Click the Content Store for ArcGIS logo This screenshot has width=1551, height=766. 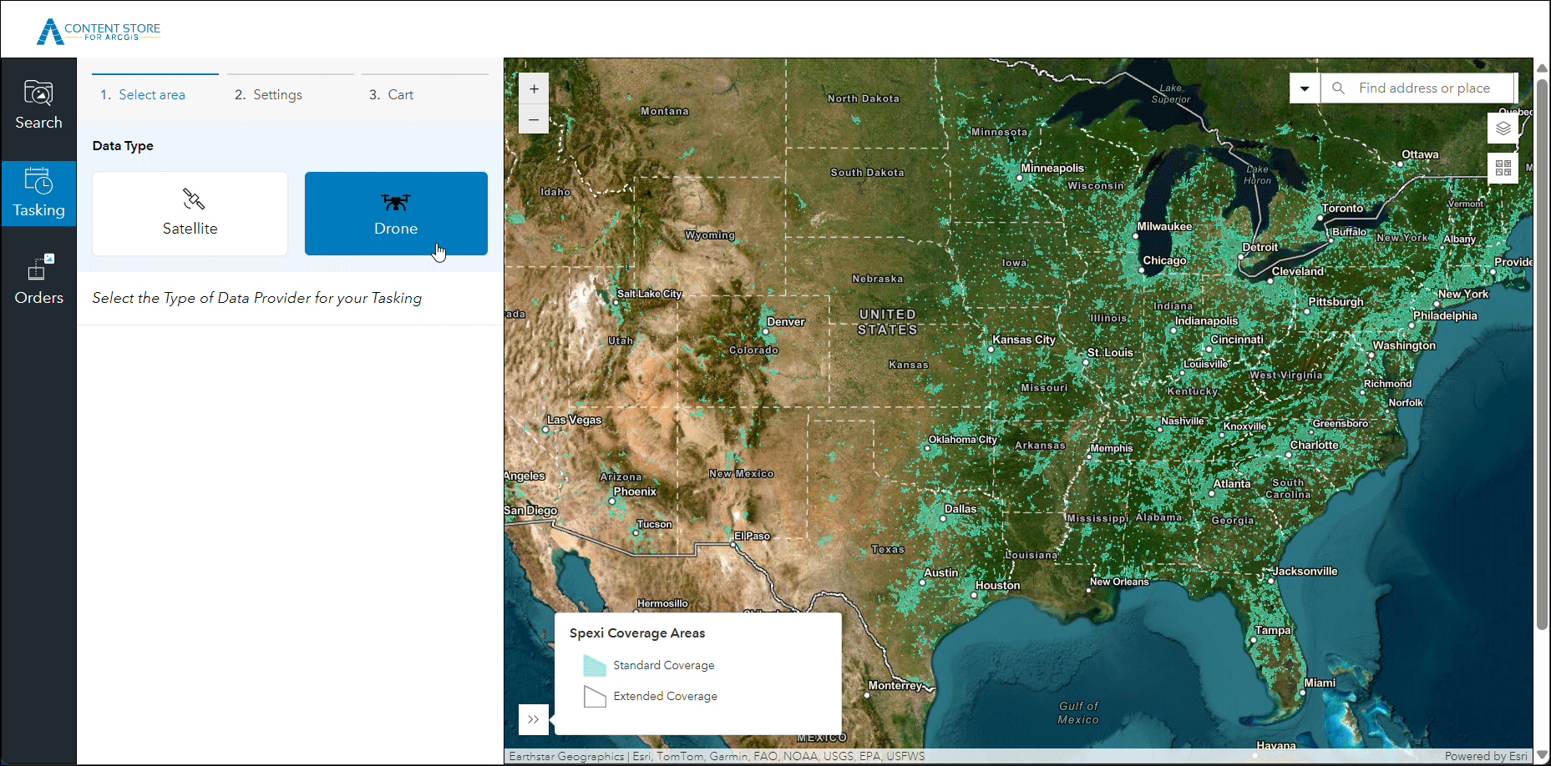(99, 31)
